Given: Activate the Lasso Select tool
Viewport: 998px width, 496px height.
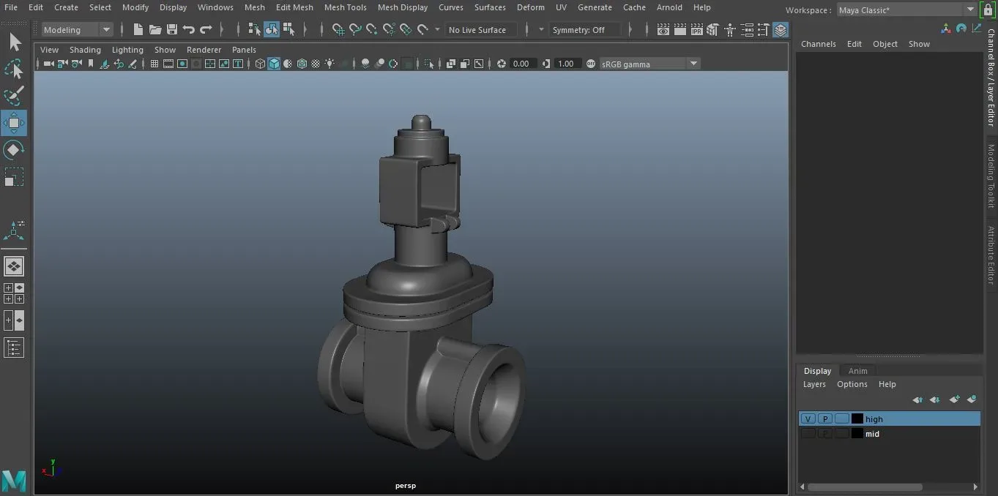Looking at the screenshot, I should [14, 69].
